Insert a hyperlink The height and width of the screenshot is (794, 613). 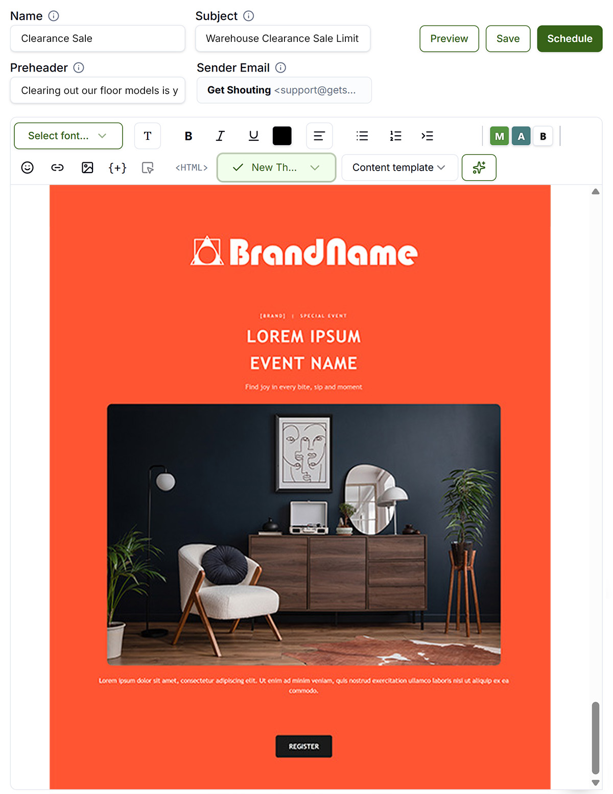point(57,167)
